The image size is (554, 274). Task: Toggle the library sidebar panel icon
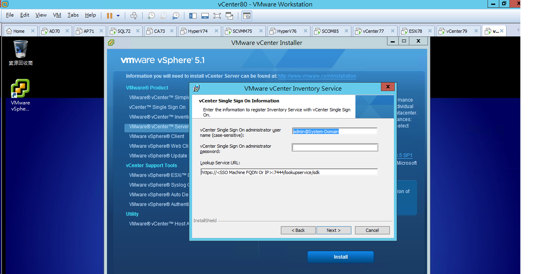pos(193,16)
